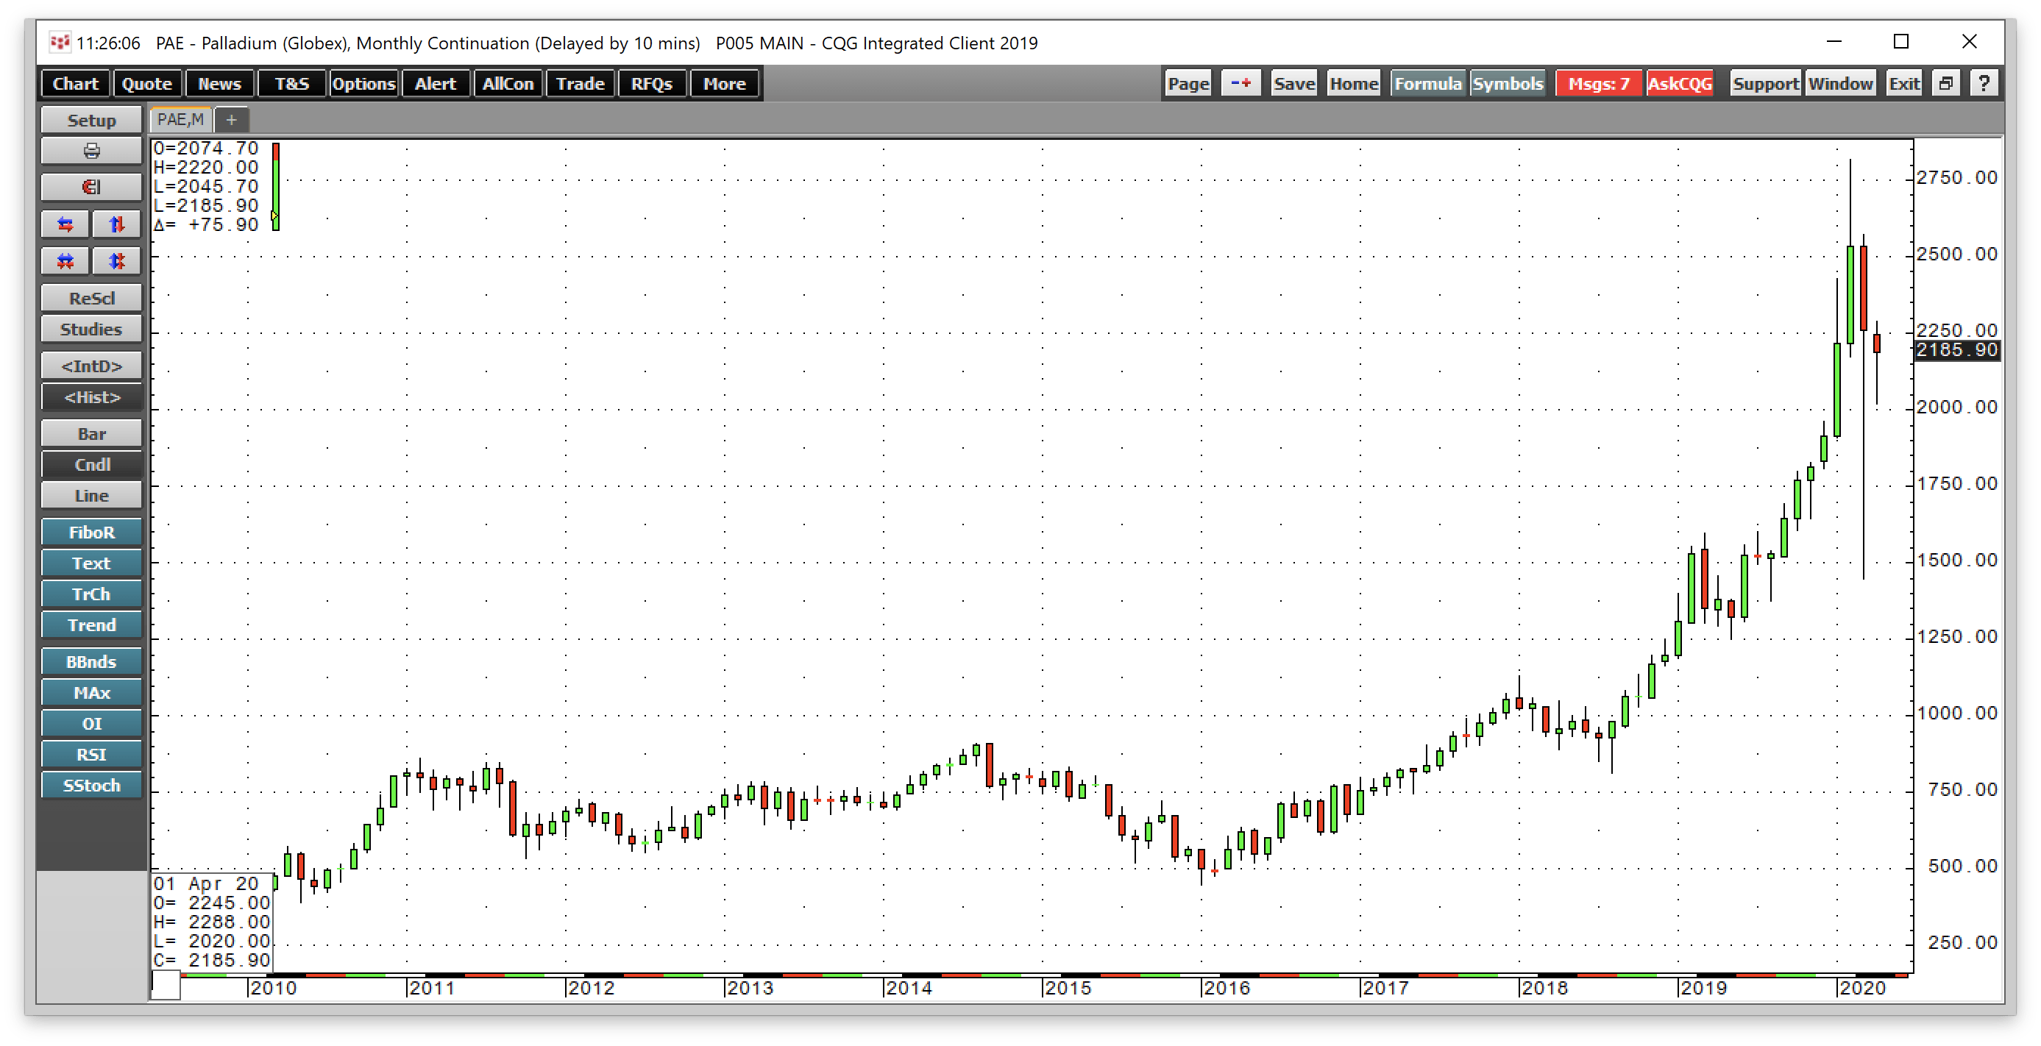Switch chart type to Cndl candlestick
Screen dimensions: 2041x1046
(x=91, y=464)
